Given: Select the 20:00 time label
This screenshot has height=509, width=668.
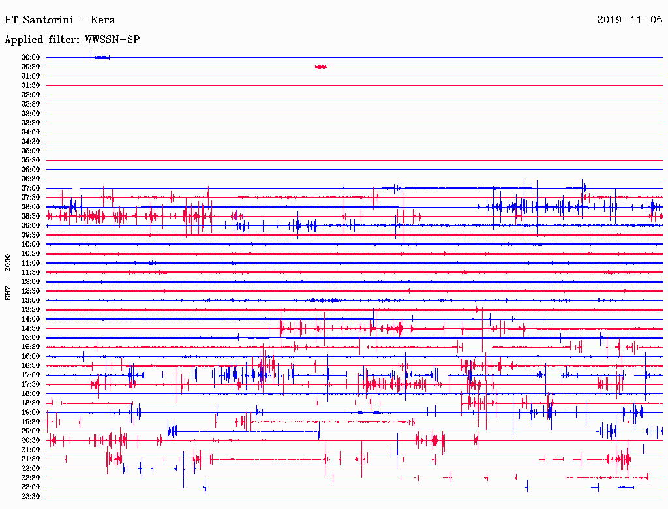Looking at the screenshot, I should pos(30,431).
